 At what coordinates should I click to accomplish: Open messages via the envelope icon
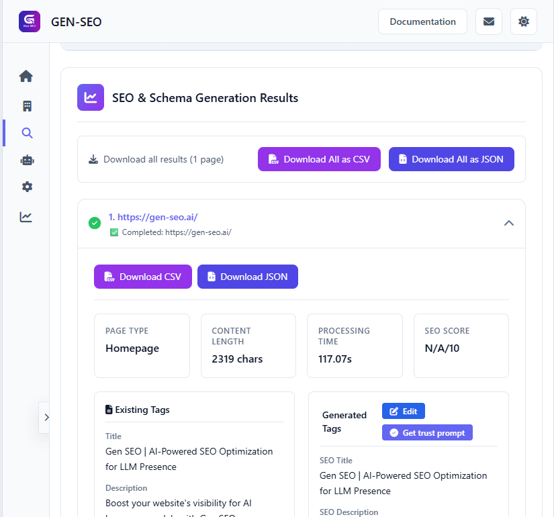click(x=488, y=21)
